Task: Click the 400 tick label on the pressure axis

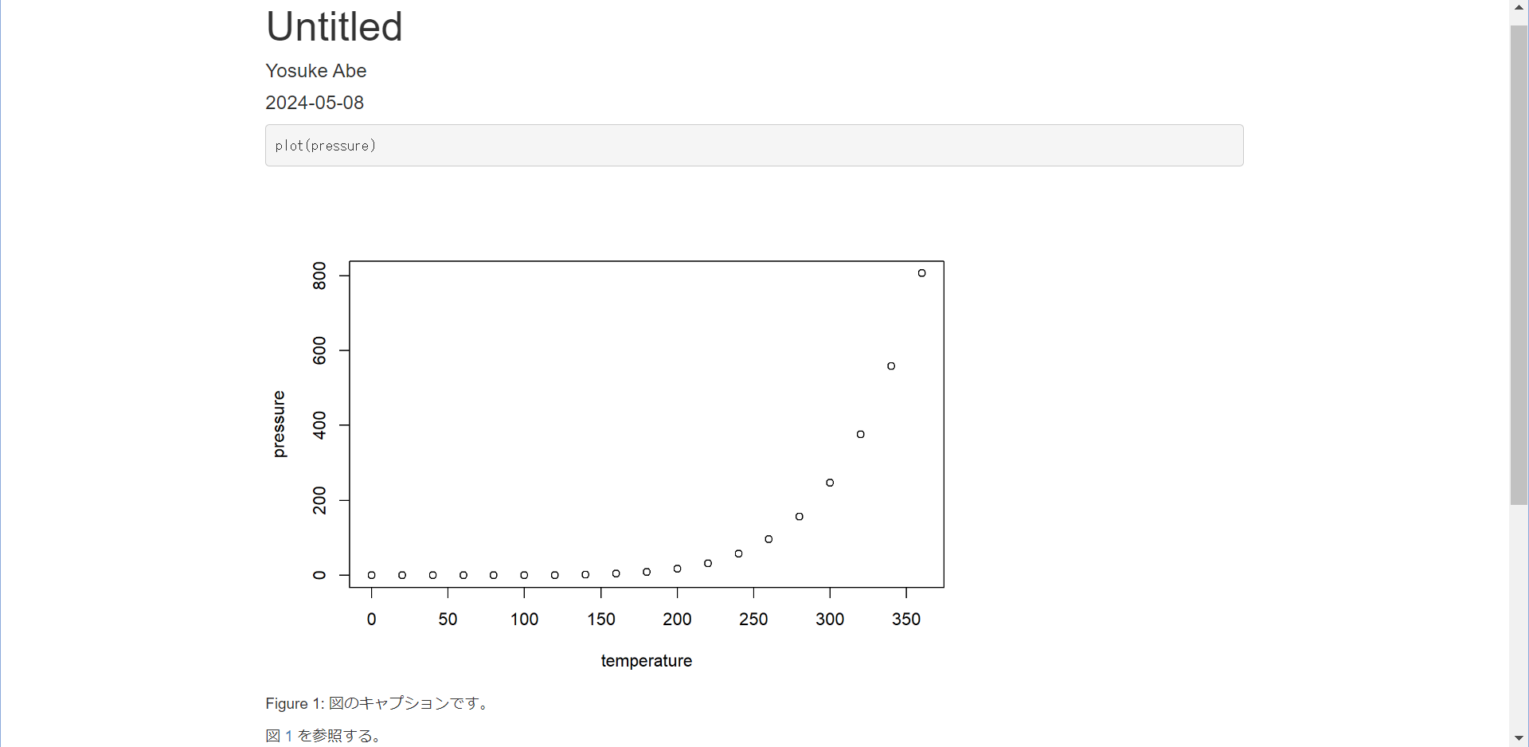Action: tap(319, 425)
